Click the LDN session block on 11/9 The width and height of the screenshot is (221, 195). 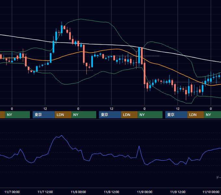tap(196, 115)
